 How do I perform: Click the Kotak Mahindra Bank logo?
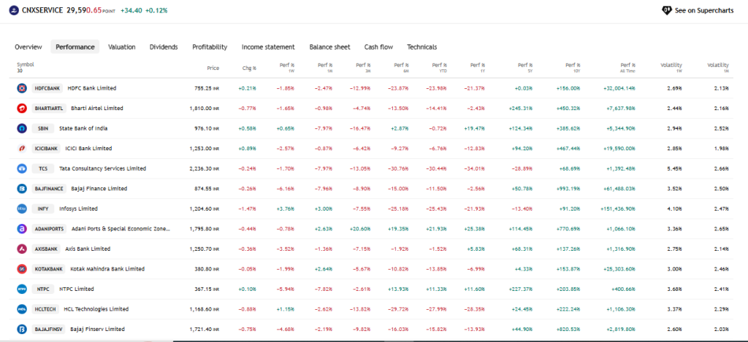22,269
